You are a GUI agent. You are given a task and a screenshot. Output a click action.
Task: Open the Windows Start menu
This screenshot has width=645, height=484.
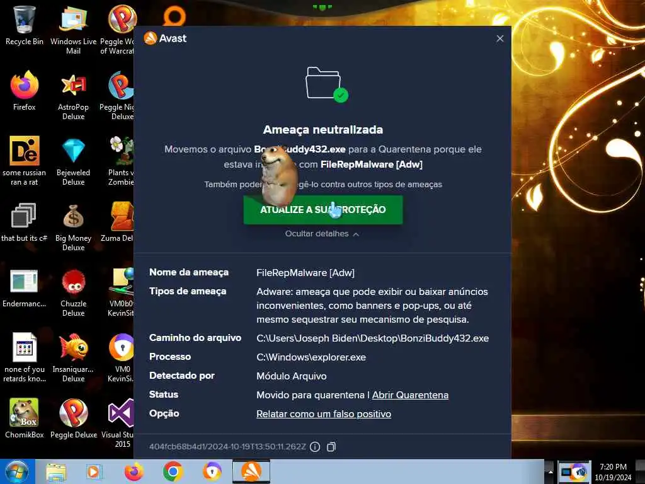click(x=17, y=471)
